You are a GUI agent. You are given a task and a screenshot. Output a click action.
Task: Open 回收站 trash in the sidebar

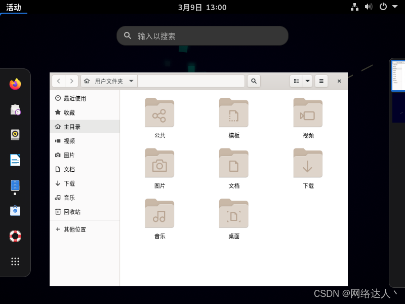[85, 212]
